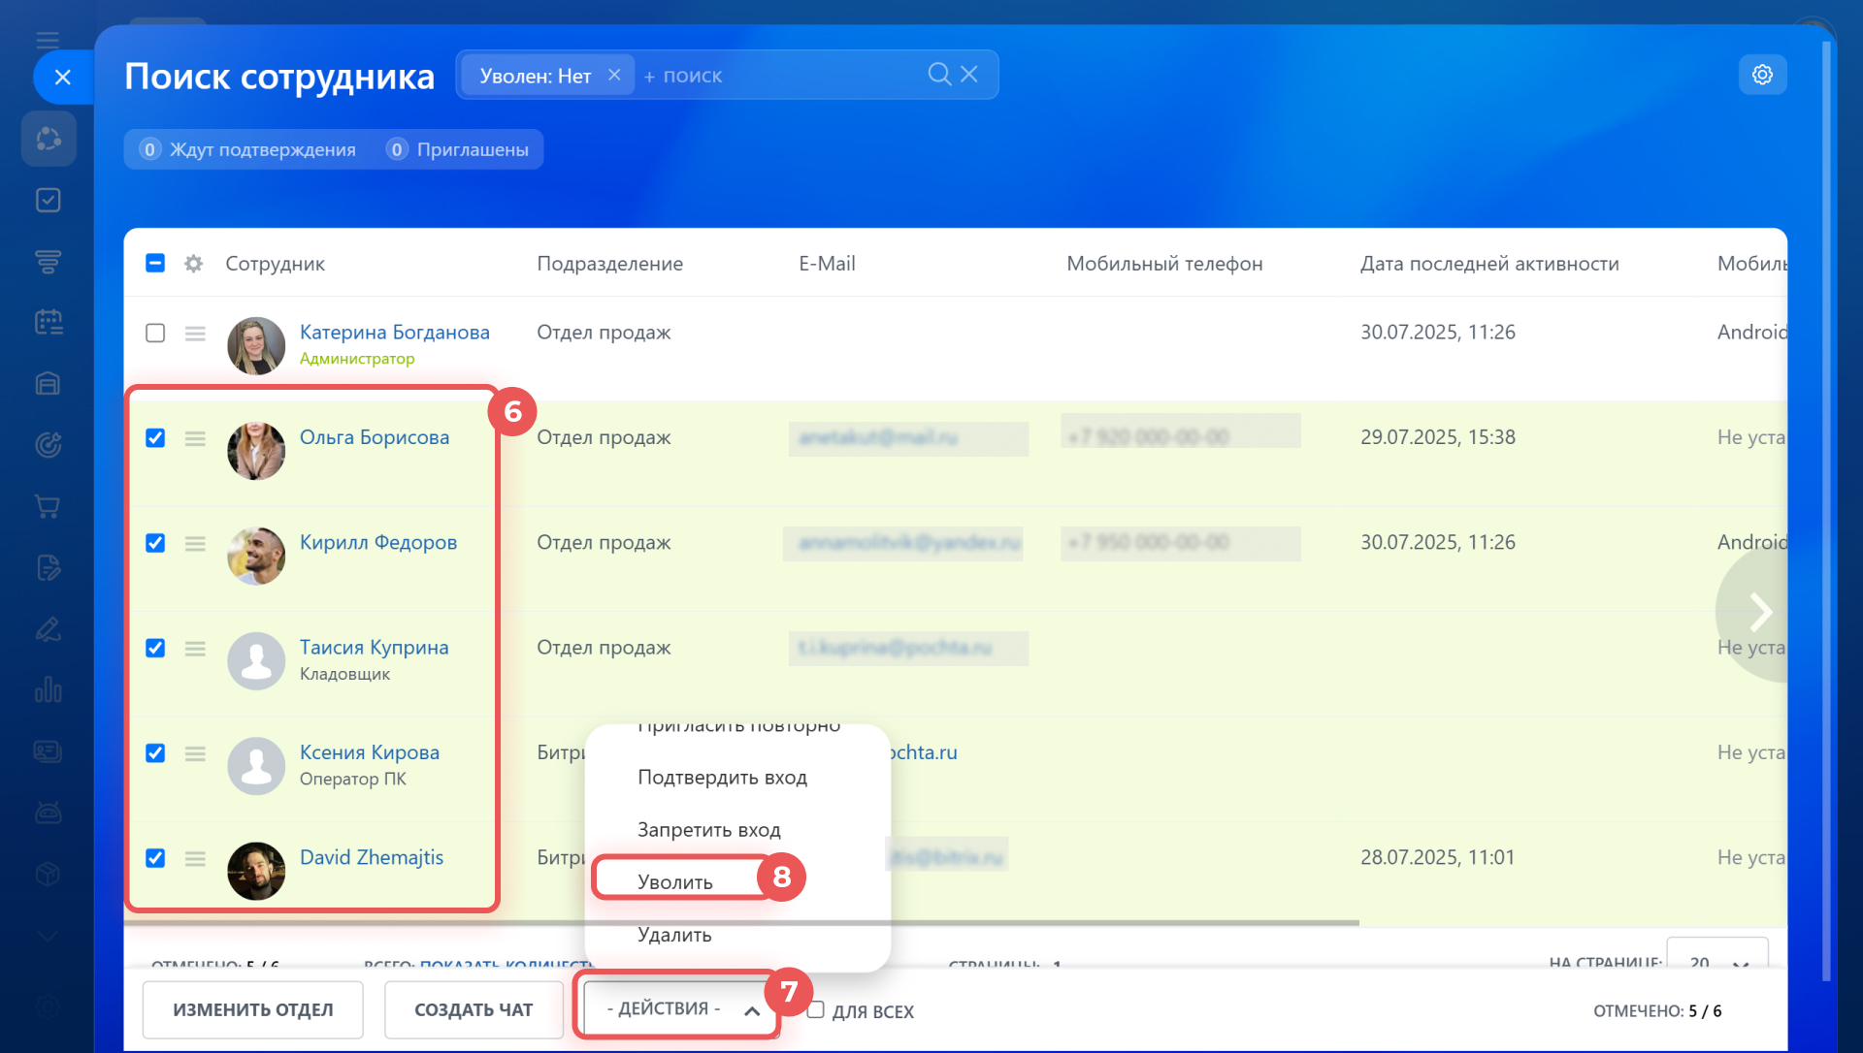1863x1053 pixels.
Task: Sort by 'Мобильный телефон' column header
Action: pyautogui.click(x=1164, y=264)
